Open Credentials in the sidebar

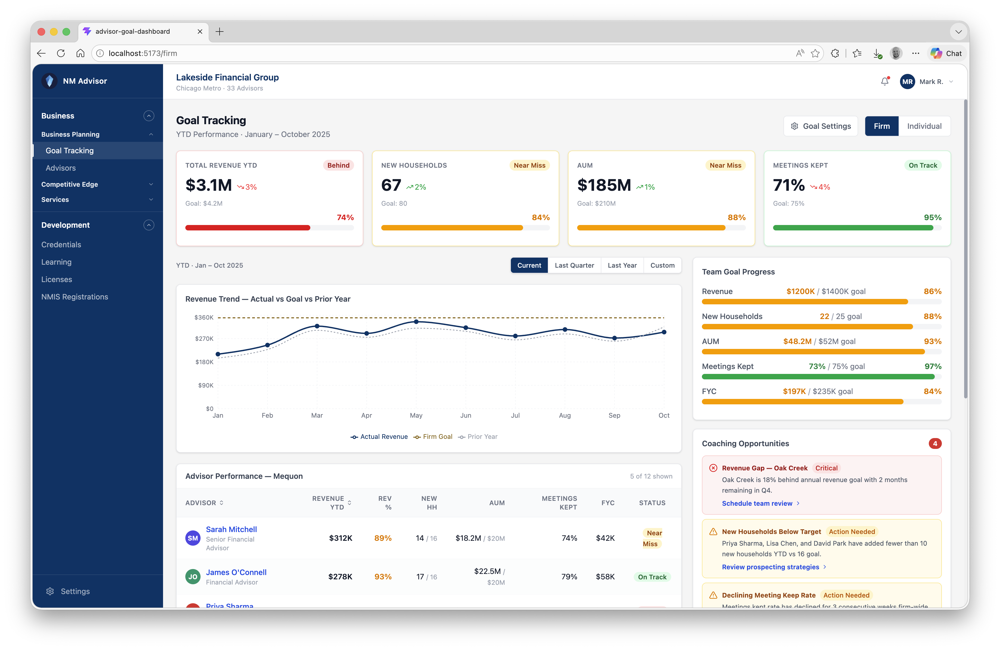tap(61, 245)
